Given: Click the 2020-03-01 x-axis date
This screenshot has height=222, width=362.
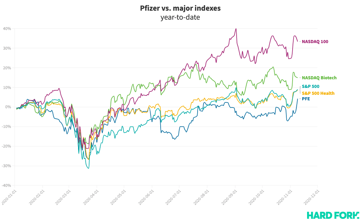Looking at the screenshot, I should tap(63, 197).
